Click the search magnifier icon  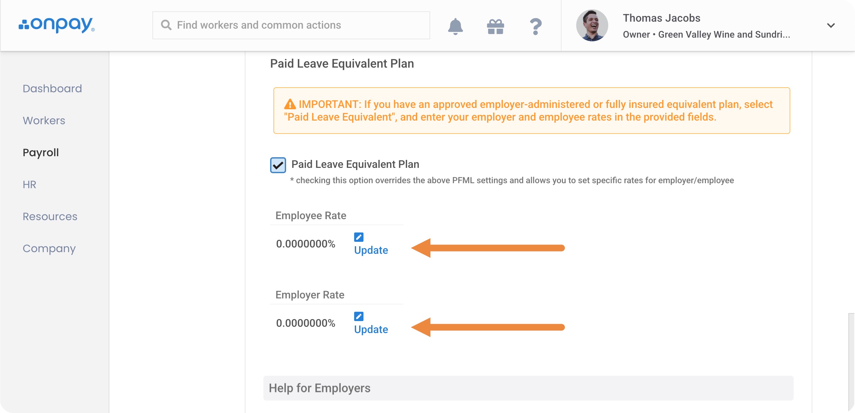(166, 25)
